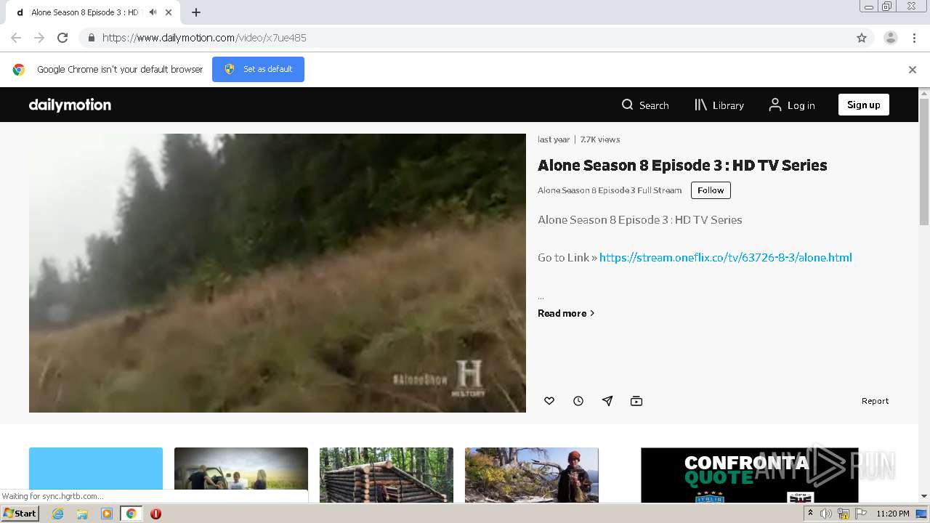Open media player from taskbar
This screenshot has height=523, width=930.
tap(107, 514)
